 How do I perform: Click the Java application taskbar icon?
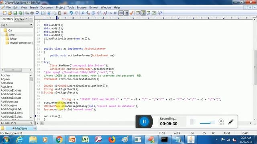[191, 140]
